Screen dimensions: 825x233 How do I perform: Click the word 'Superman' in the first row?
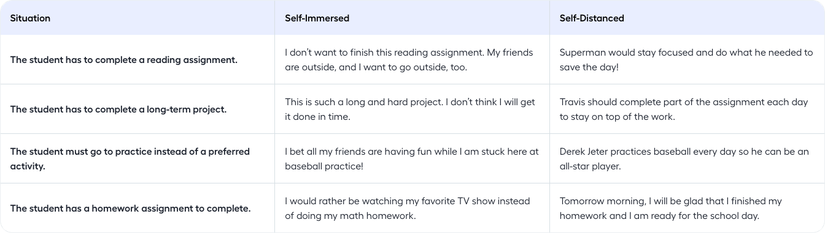tap(580, 53)
